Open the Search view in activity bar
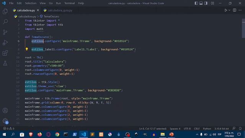This screenshot has width=245, height=138. coord(5,21)
